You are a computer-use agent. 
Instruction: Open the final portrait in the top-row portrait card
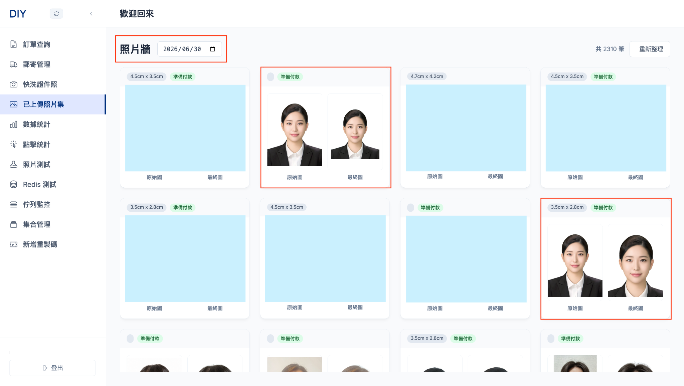355,132
